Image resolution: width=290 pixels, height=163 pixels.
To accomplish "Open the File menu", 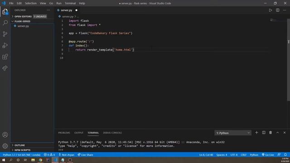I will (x=11, y=3).
